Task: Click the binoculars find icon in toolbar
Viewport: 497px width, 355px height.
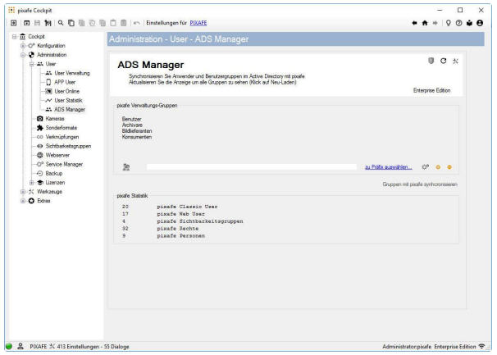Action: click(49, 21)
